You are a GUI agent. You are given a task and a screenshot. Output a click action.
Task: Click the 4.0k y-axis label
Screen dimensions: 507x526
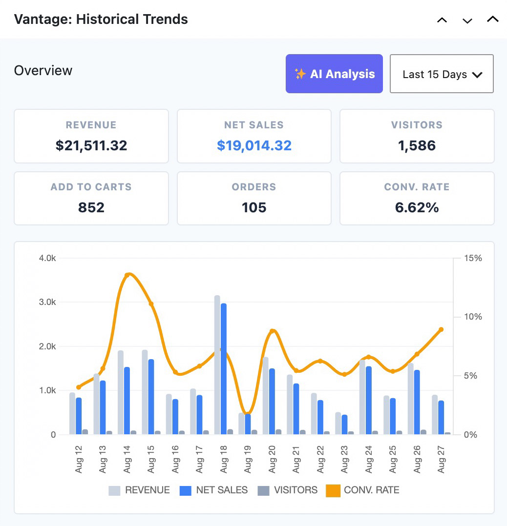pyautogui.click(x=47, y=258)
